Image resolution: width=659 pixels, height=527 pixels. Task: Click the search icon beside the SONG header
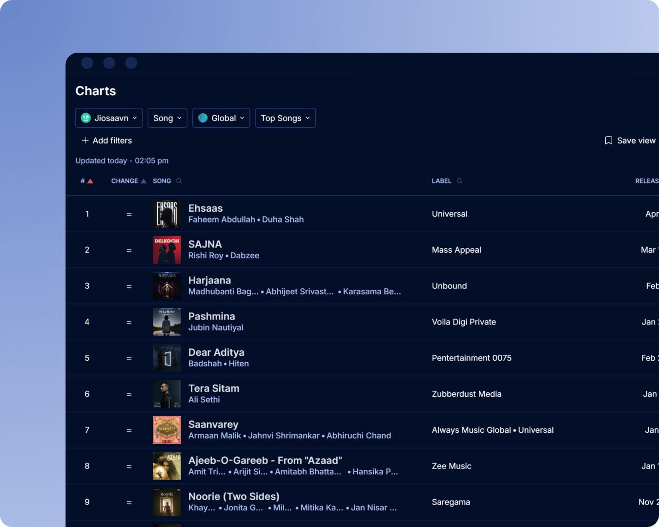click(179, 181)
